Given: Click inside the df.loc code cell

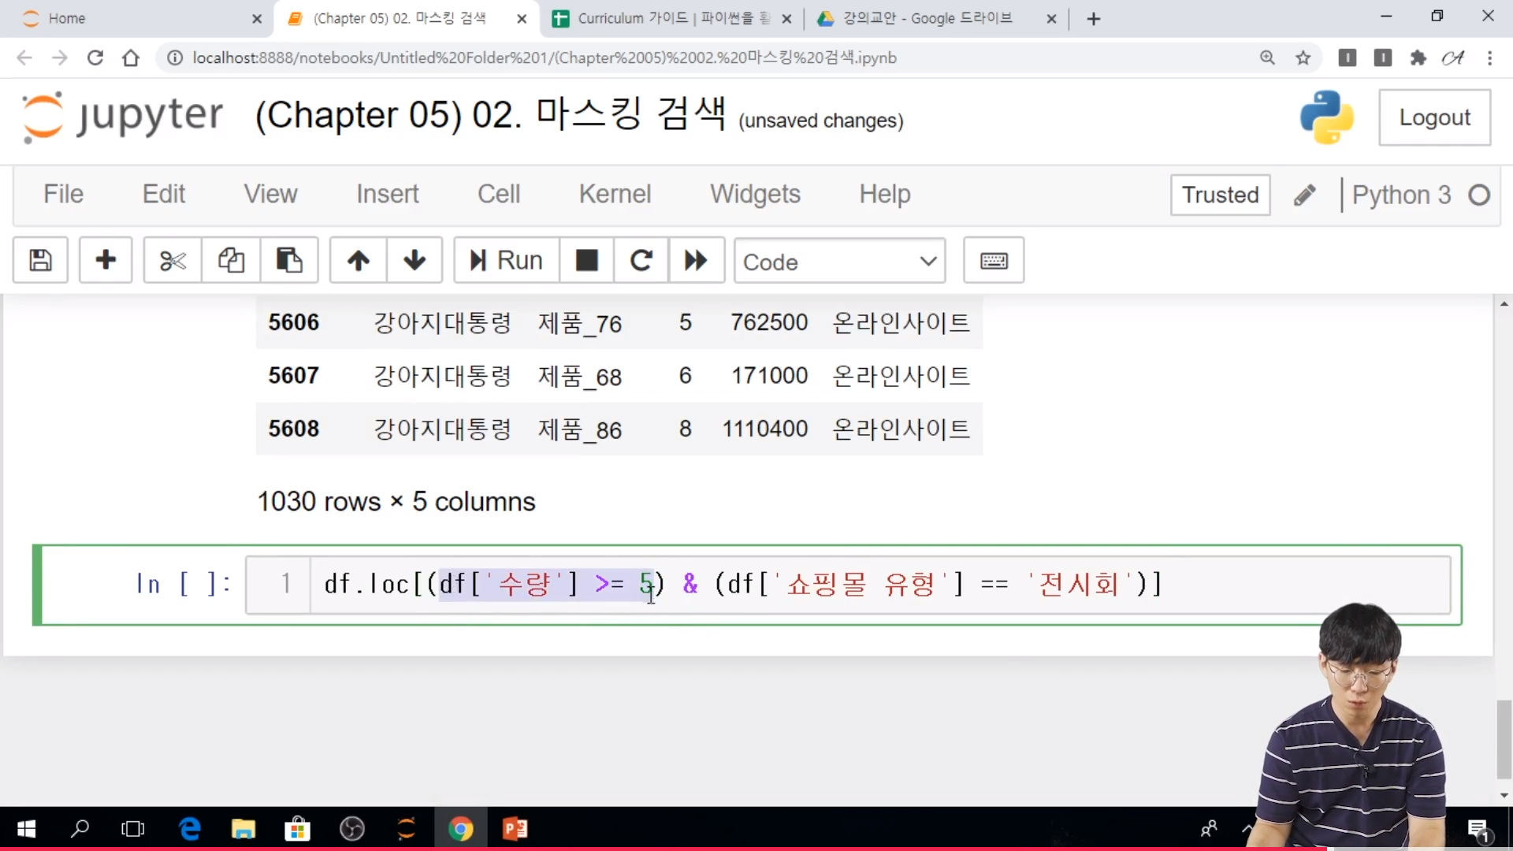Looking at the screenshot, I should click(867, 585).
